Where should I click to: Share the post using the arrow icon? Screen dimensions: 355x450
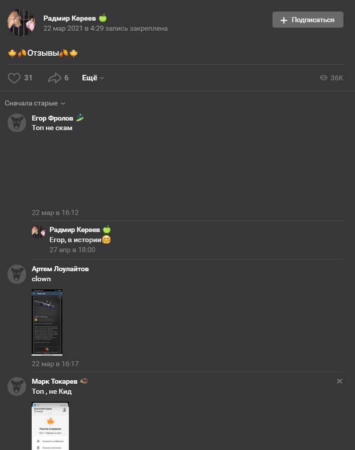point(55,78)
